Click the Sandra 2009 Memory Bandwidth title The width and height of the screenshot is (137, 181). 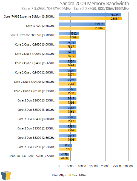[95, 4]
